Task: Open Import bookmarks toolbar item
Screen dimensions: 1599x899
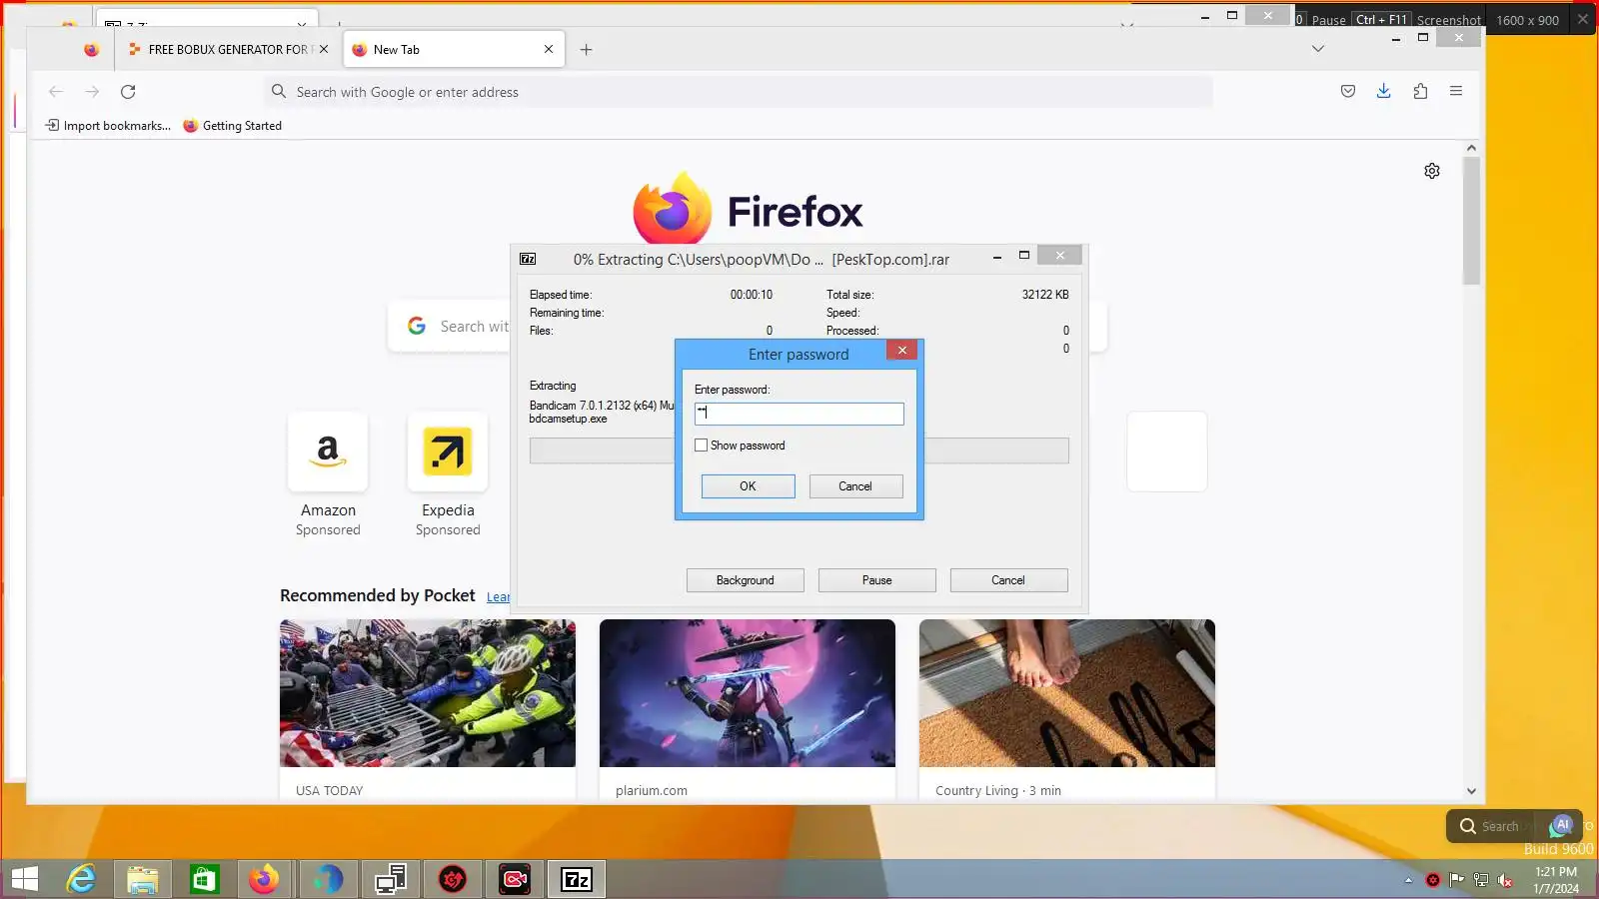Action: [109, 126]
